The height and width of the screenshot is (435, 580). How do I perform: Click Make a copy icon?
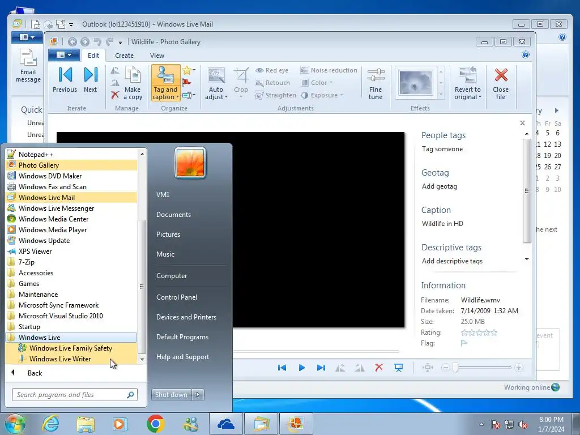(133, 83)
